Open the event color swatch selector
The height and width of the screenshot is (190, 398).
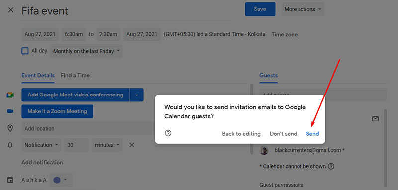tap(61, 180)
